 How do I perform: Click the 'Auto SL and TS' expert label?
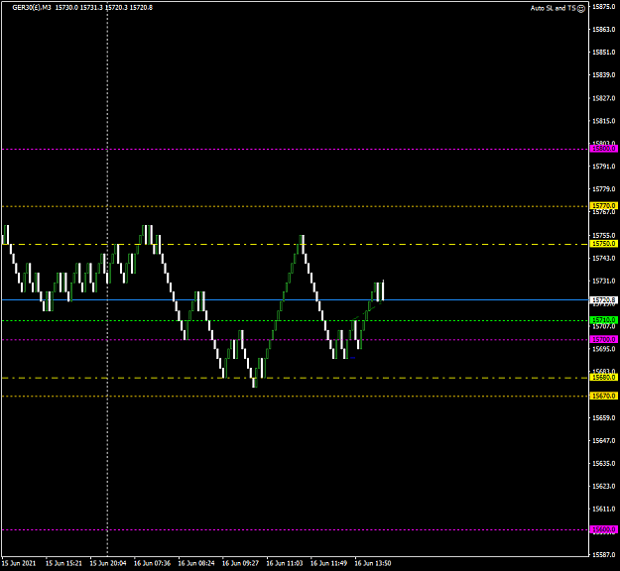click(x=553, y=8)
